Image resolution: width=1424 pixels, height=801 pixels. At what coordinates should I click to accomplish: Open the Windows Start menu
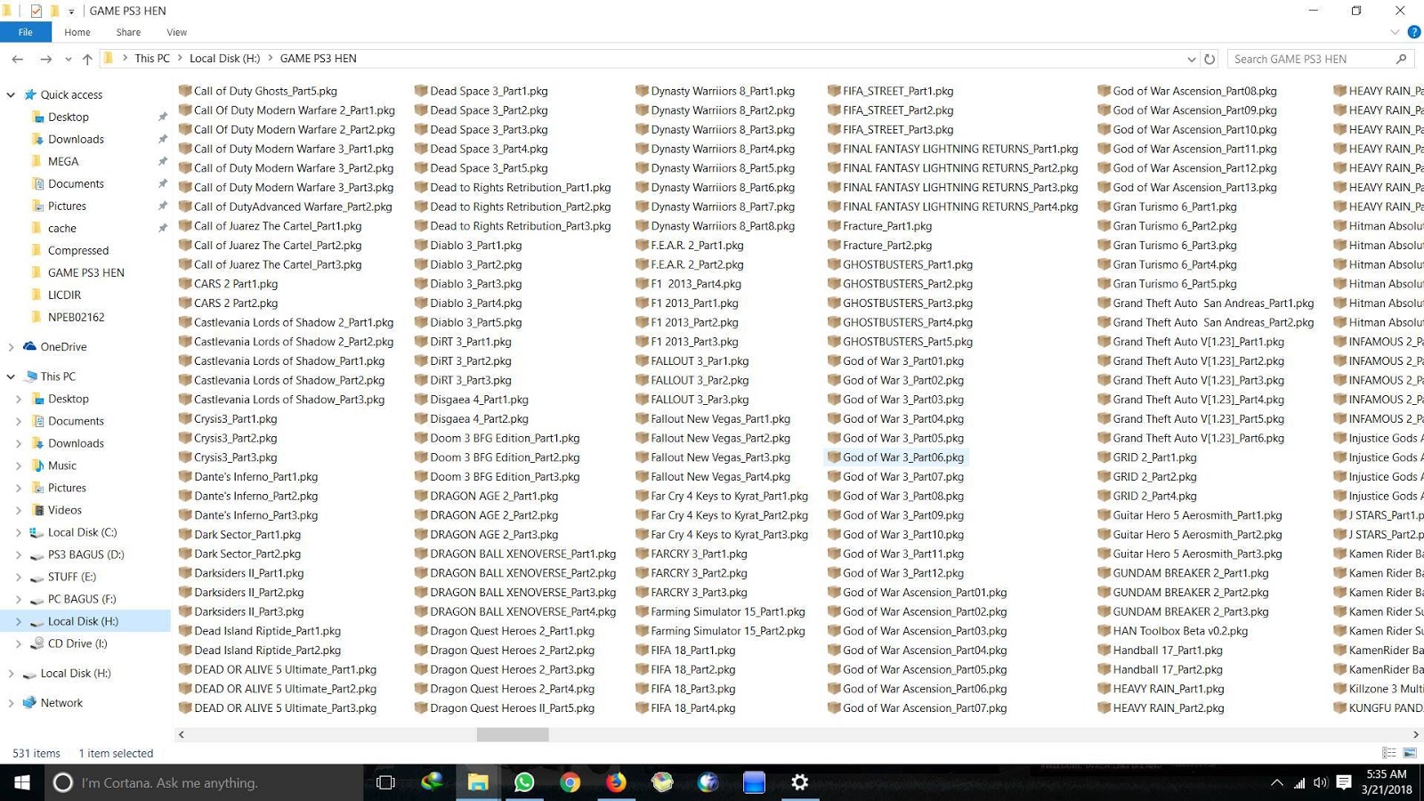(21, 782)
